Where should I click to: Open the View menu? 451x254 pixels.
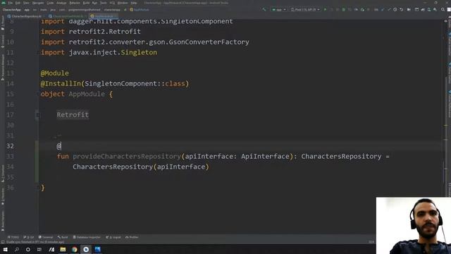click(26, 3)
